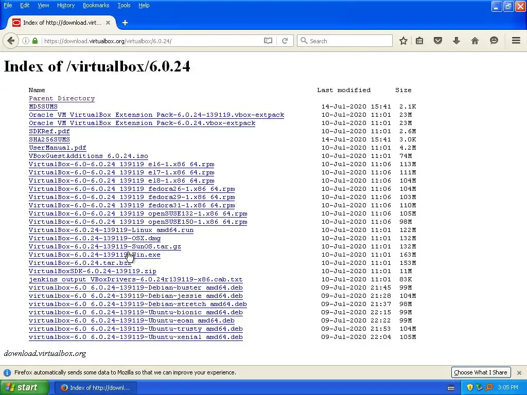Download VirtualBox-6.0.24.tar.bz2 source
The image size is (527, 395).
[x=80, y=263]
